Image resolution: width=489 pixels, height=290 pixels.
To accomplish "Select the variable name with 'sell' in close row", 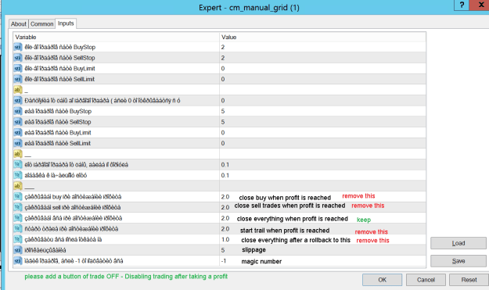I will click(72, 207).
